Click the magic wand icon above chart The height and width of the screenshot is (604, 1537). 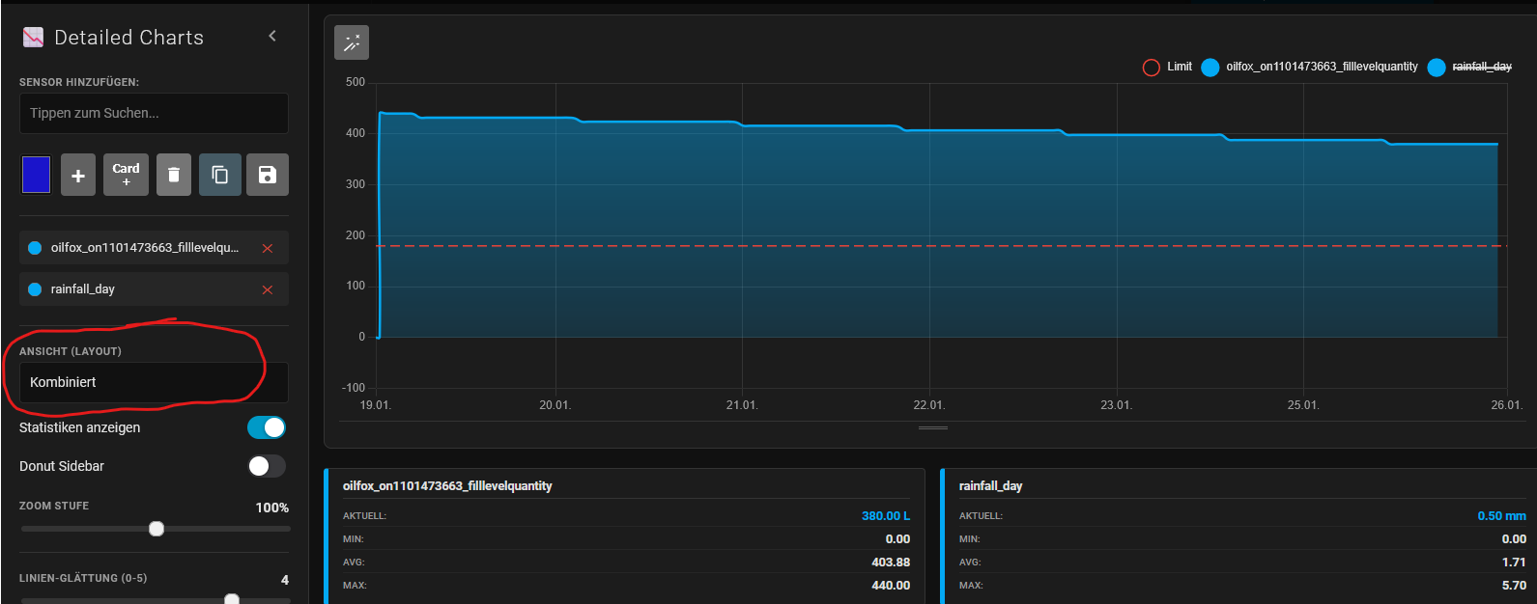[x=352, y=42]
